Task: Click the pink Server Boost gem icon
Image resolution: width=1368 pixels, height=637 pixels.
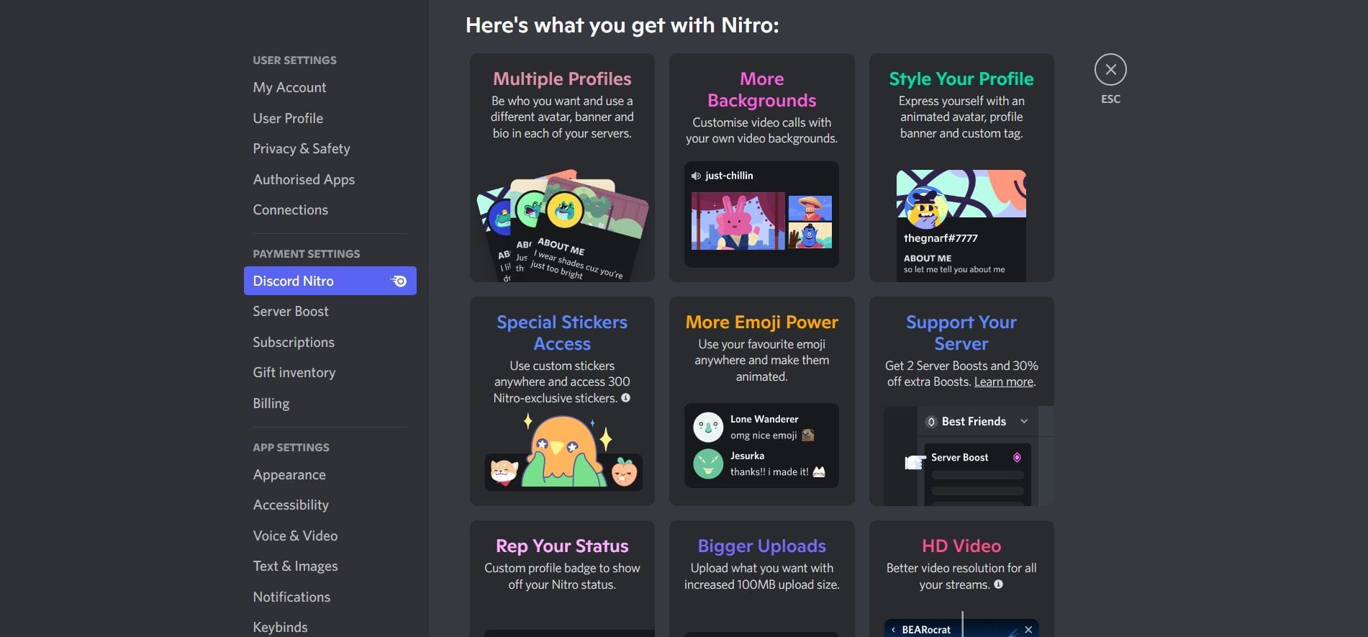Action: click(x=1017, y=457)
